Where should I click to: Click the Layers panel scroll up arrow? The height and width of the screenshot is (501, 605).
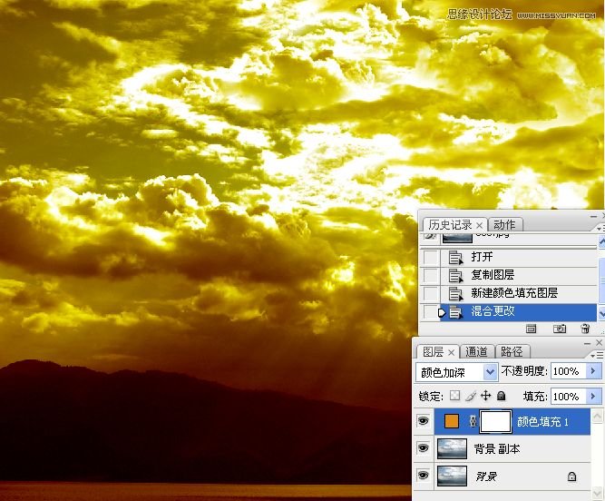point(597,416)
